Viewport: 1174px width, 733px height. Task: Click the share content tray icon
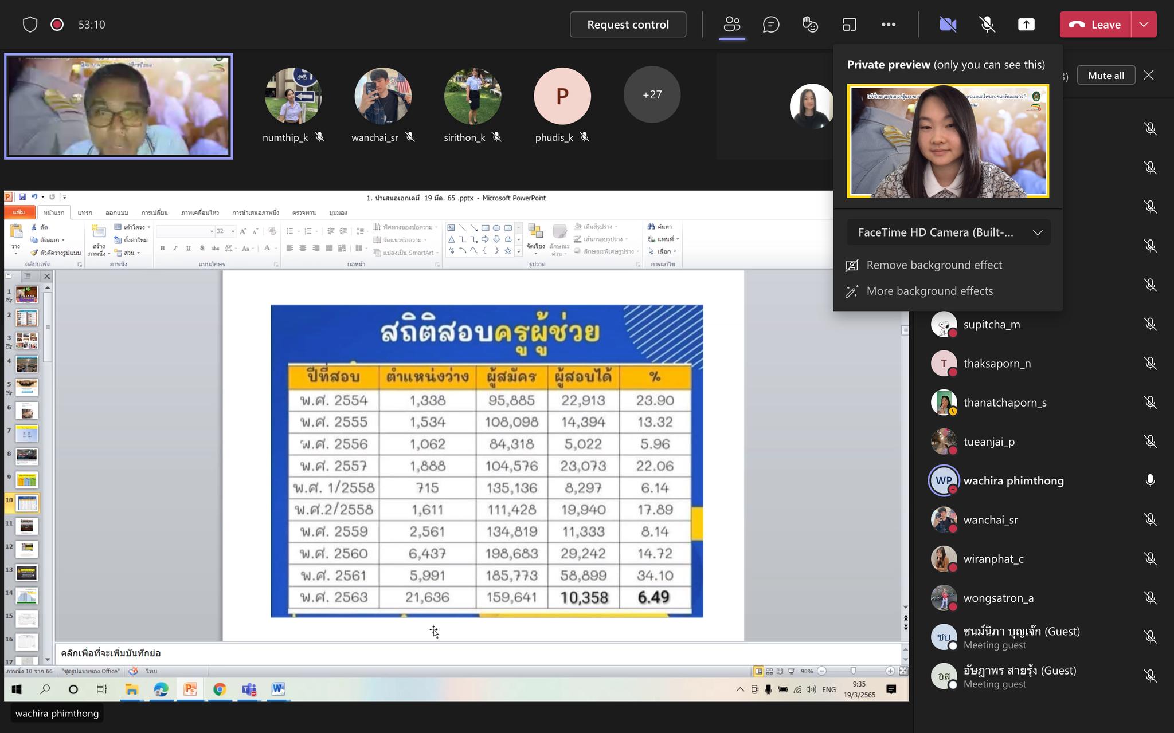[x=1026, y=25]
